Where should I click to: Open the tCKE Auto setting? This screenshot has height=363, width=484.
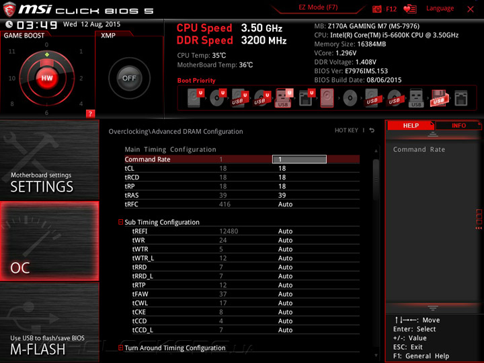[285, 312]
